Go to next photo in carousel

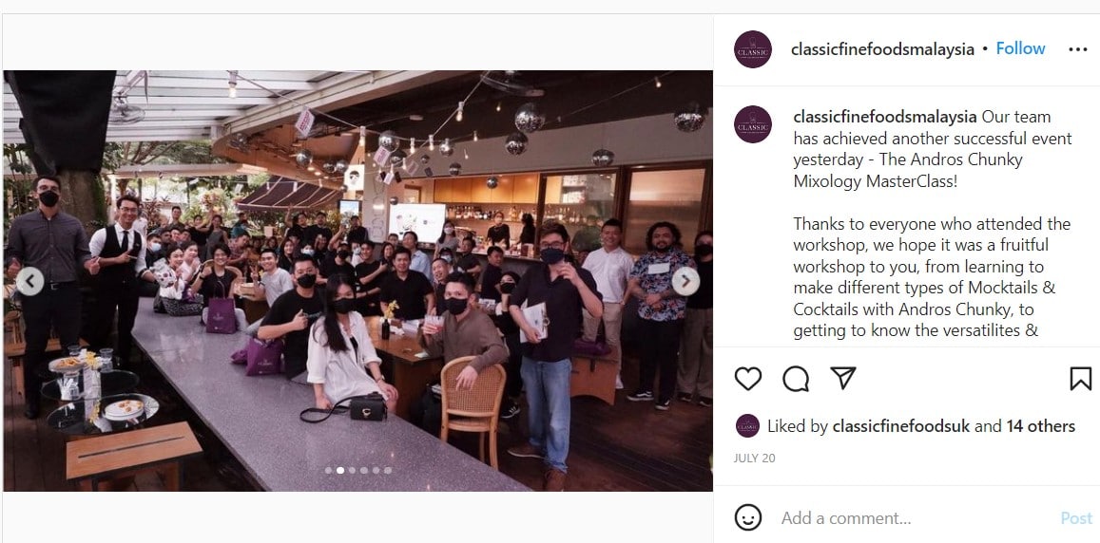point(685,281)
